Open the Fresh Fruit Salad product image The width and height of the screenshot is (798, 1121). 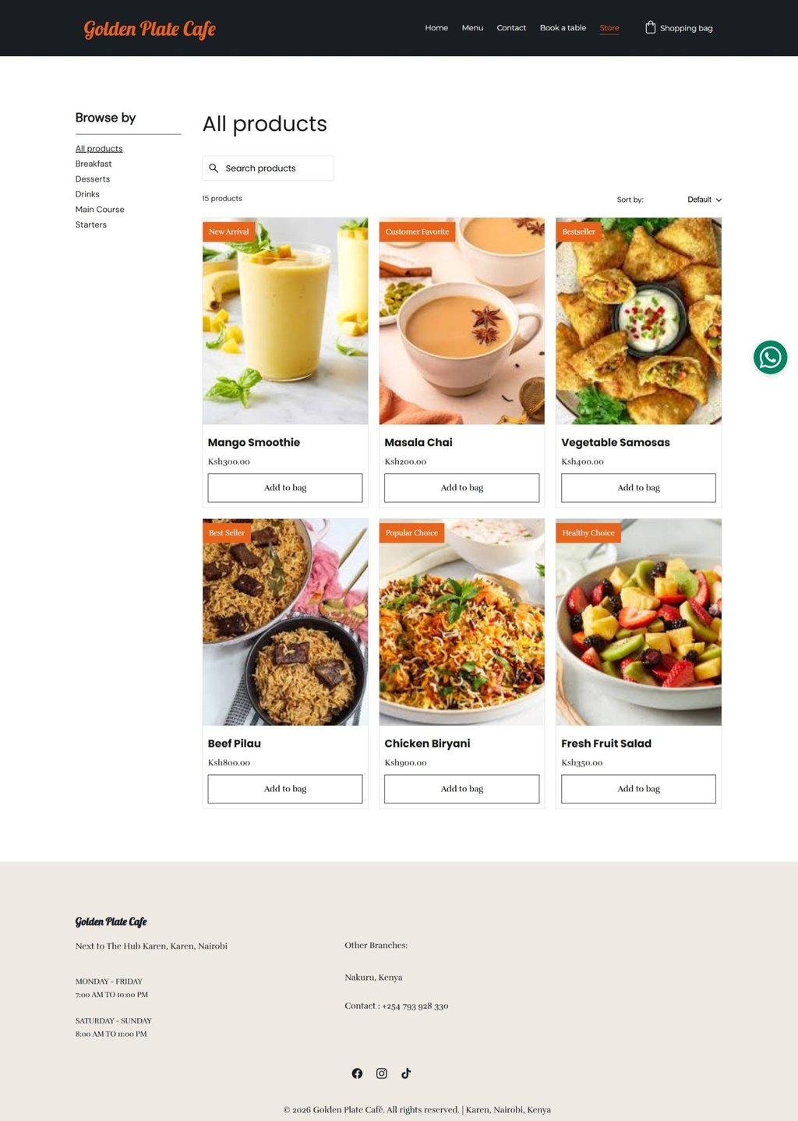638,622
